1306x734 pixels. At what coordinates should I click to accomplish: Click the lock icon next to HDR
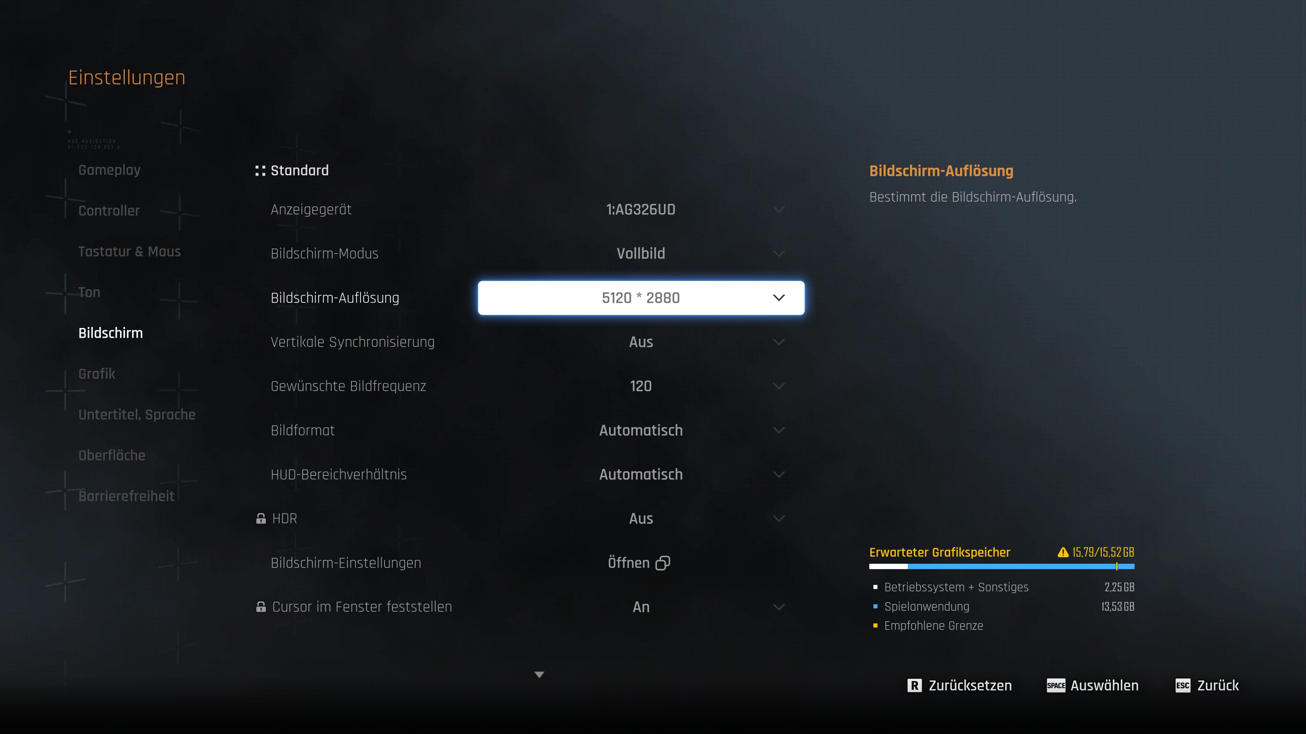tap(261, 518)
